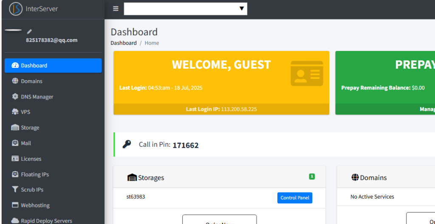Click the Rapid Deploy Servers cloud icon
Viewport: 435px width, 224px height.
coord(15,221)
